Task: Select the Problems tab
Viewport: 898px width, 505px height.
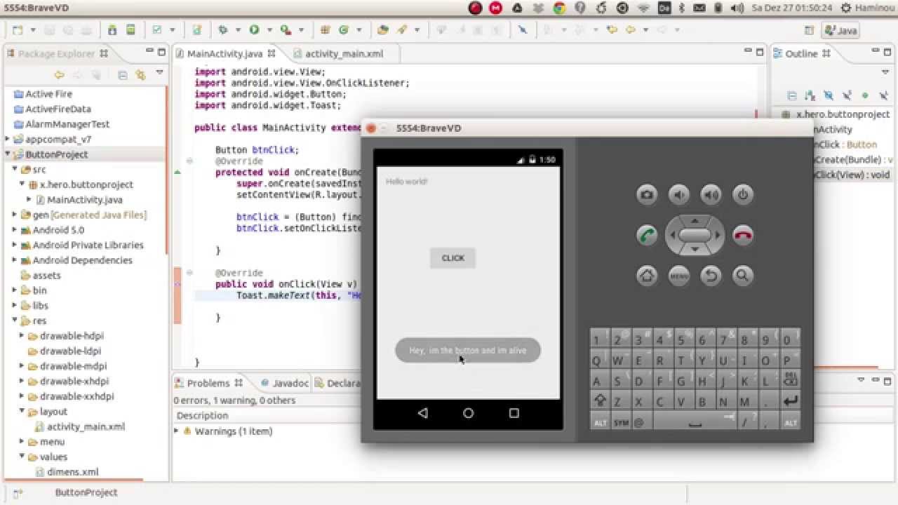Action: coord(208,383)
